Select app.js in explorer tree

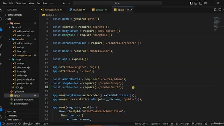(x=21, y=96)
